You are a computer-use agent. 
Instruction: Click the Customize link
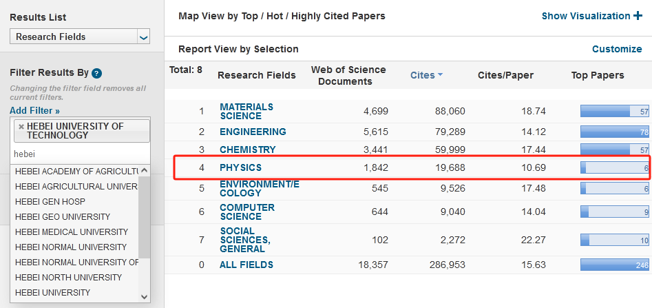click(617, 49)
